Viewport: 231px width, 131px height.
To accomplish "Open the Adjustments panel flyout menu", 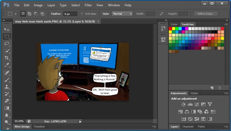I will [x=226, y=93].
